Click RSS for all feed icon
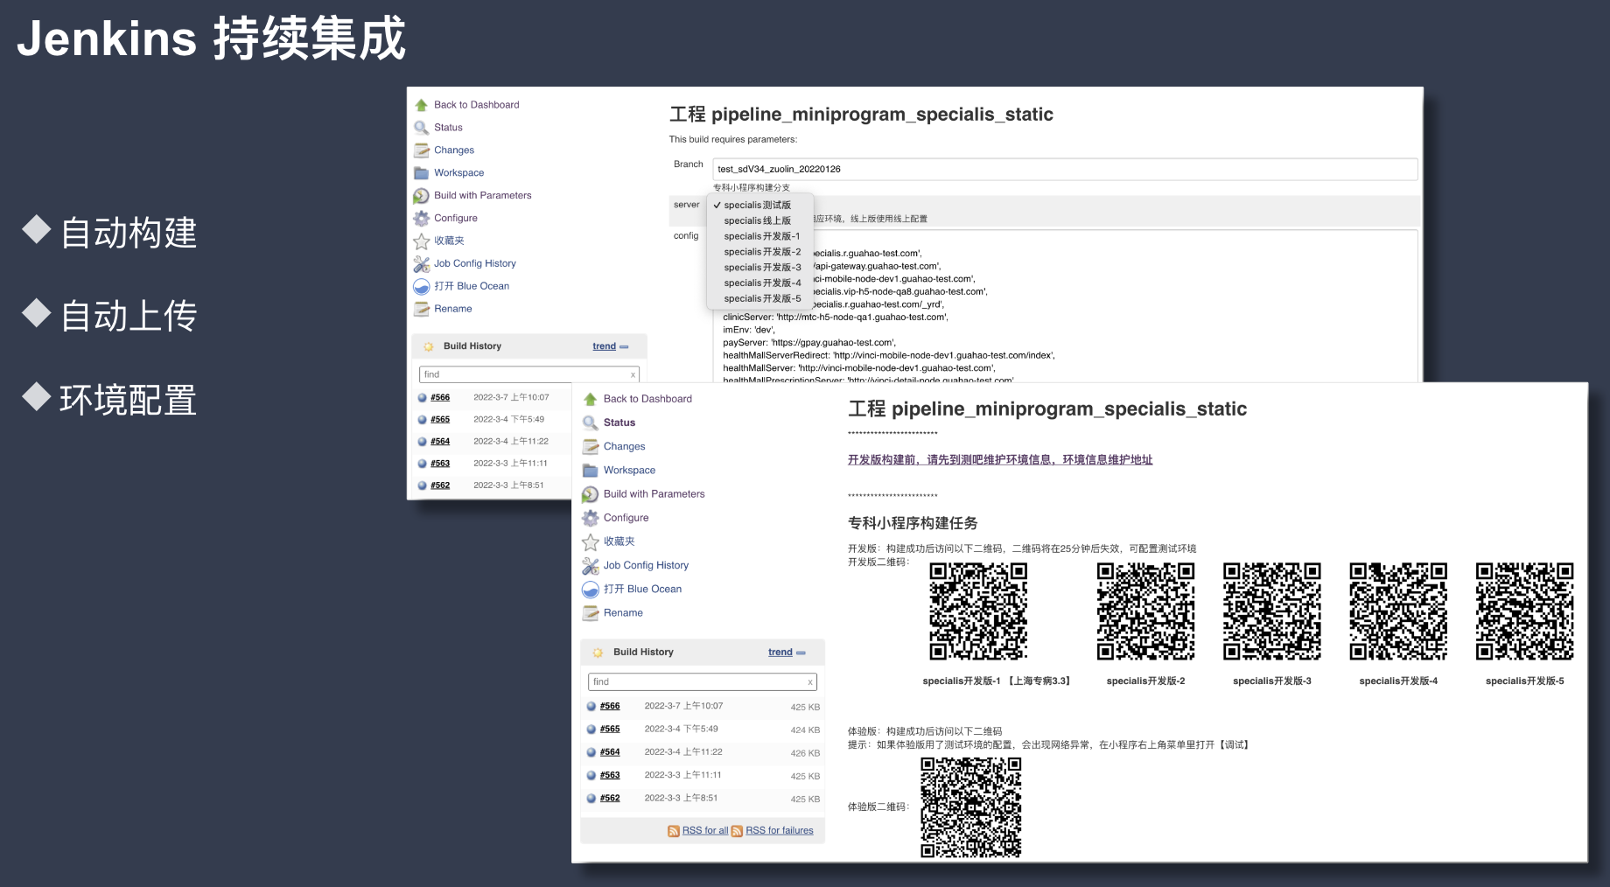The width and height of the screenshot is (1610, 887). pyautogui.click(x=674, y=831)
